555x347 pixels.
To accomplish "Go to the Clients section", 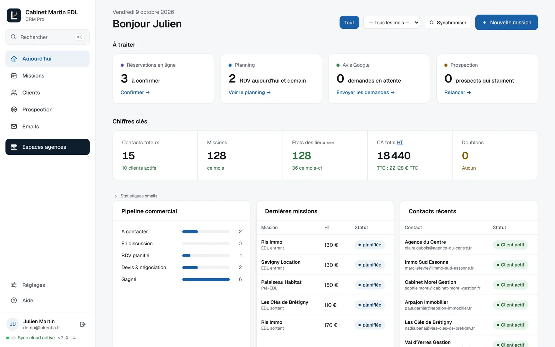I will point(48,93).
